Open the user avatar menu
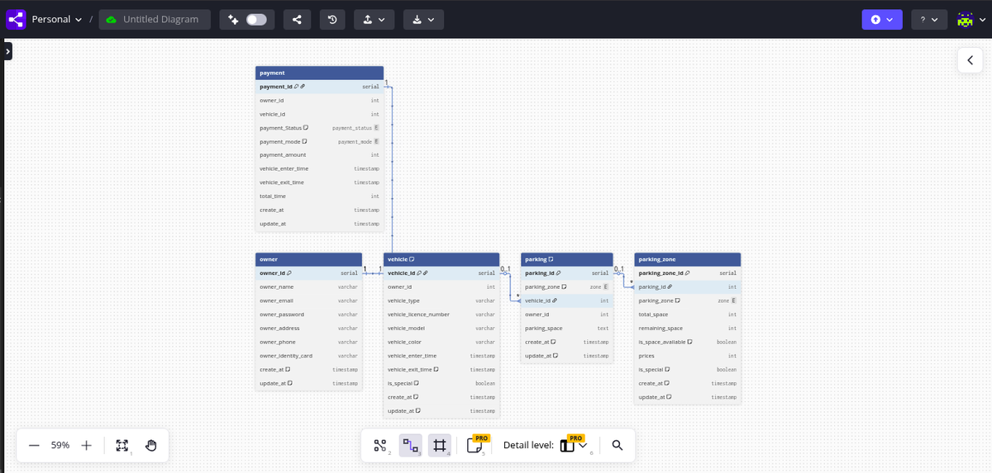Viewport: 992px width, 473px height. pyautogui.click(x=970, y=19)
